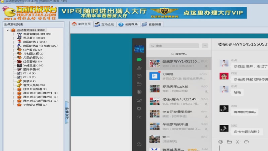Image resolution: width=268 pixels, height=151 pixels.
Task: Click the 突袭 star icon
Action: [19, 81]
